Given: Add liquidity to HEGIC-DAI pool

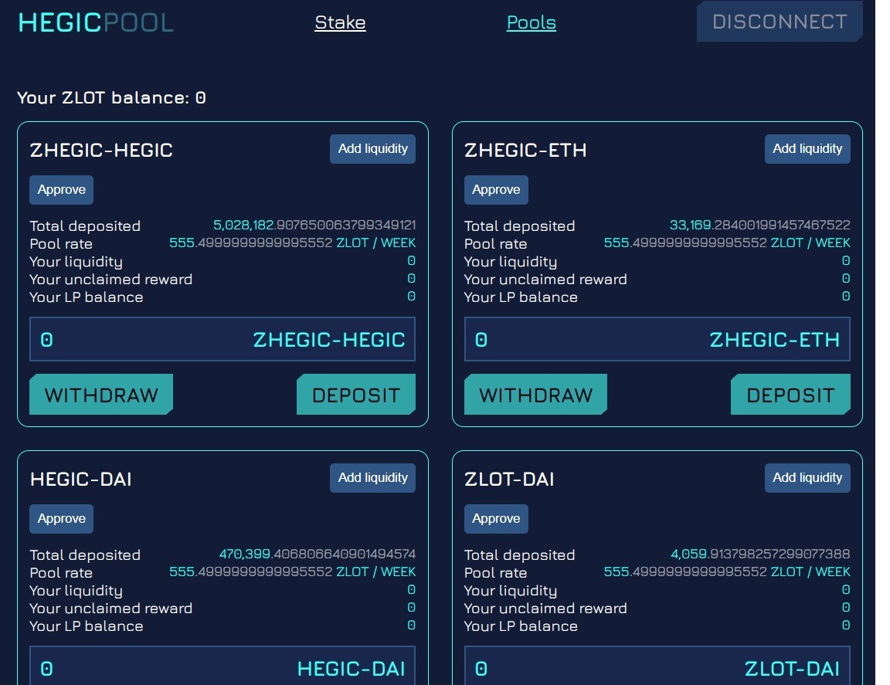Looking at the screenshot, I should coord(372,478).
